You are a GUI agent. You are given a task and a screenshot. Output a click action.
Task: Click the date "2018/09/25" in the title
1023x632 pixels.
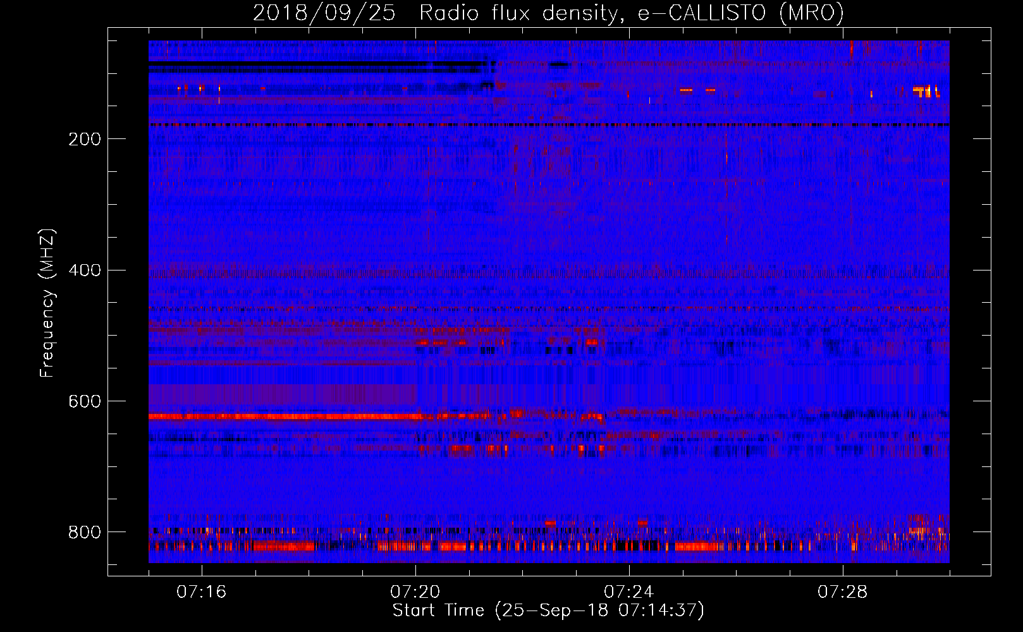tap(324, 13)
